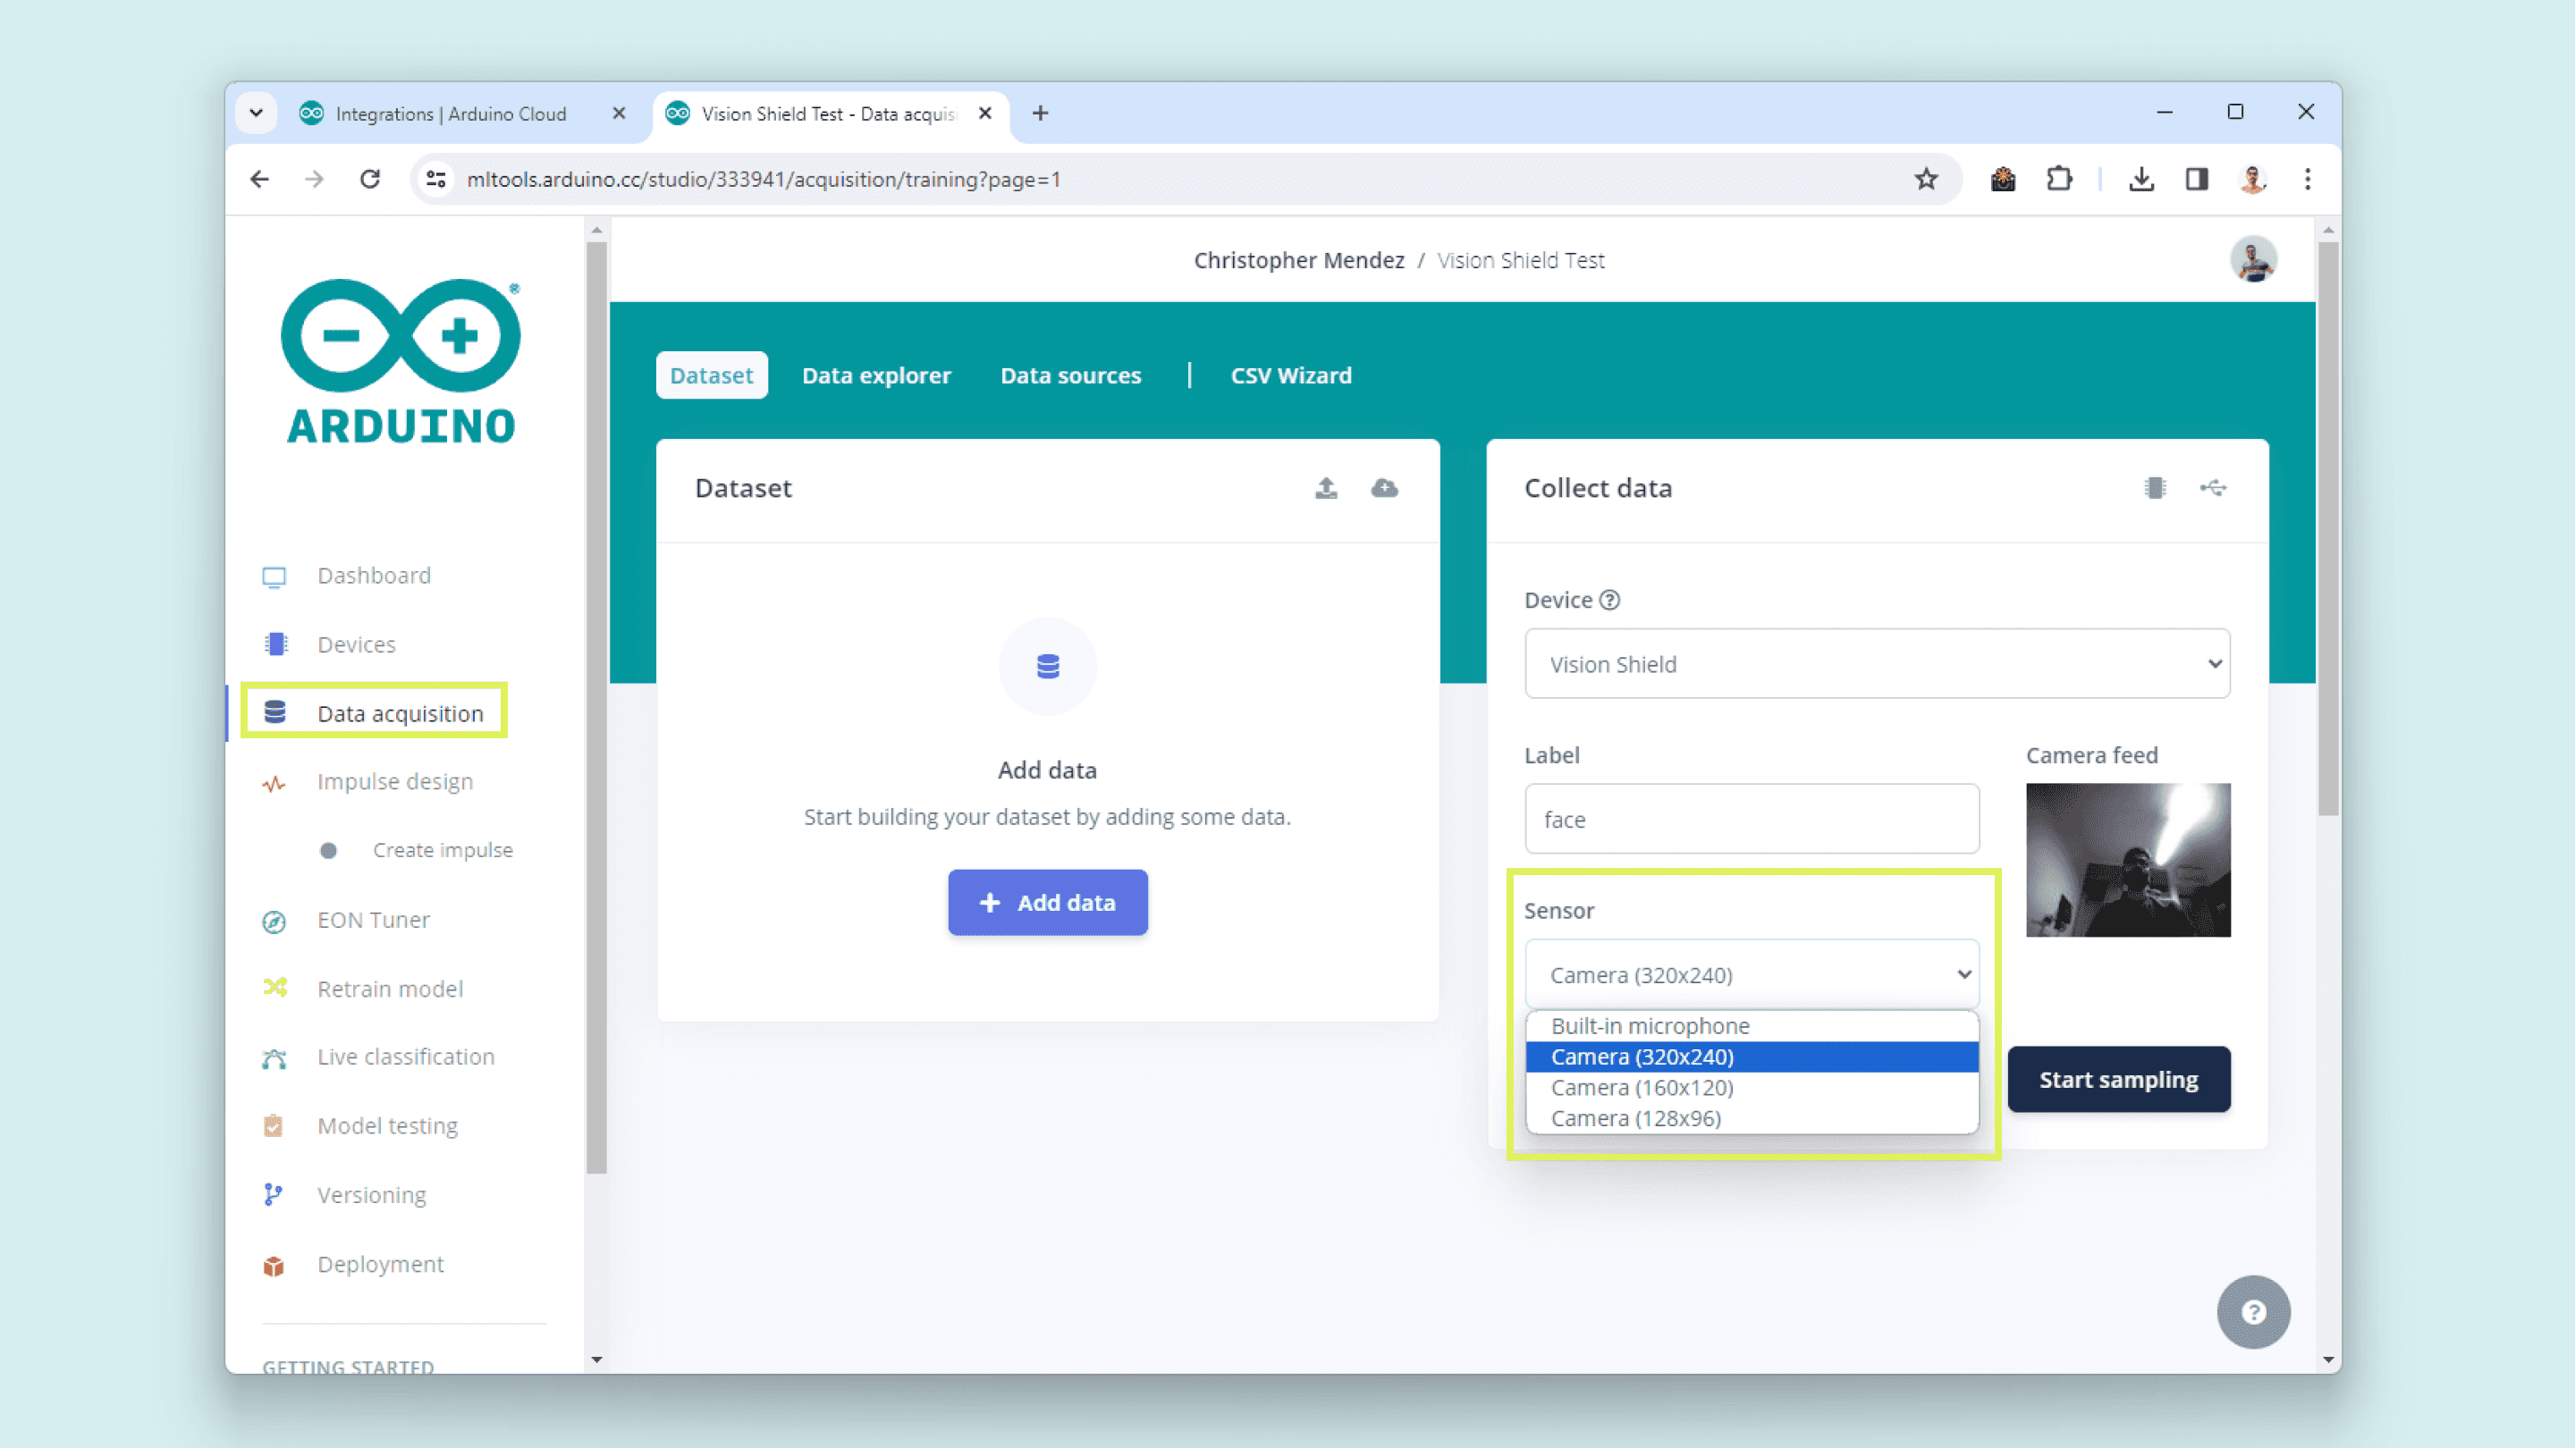Click the site information icon in address bar
The image size is (2575, 1448).
tap(435, 179)
